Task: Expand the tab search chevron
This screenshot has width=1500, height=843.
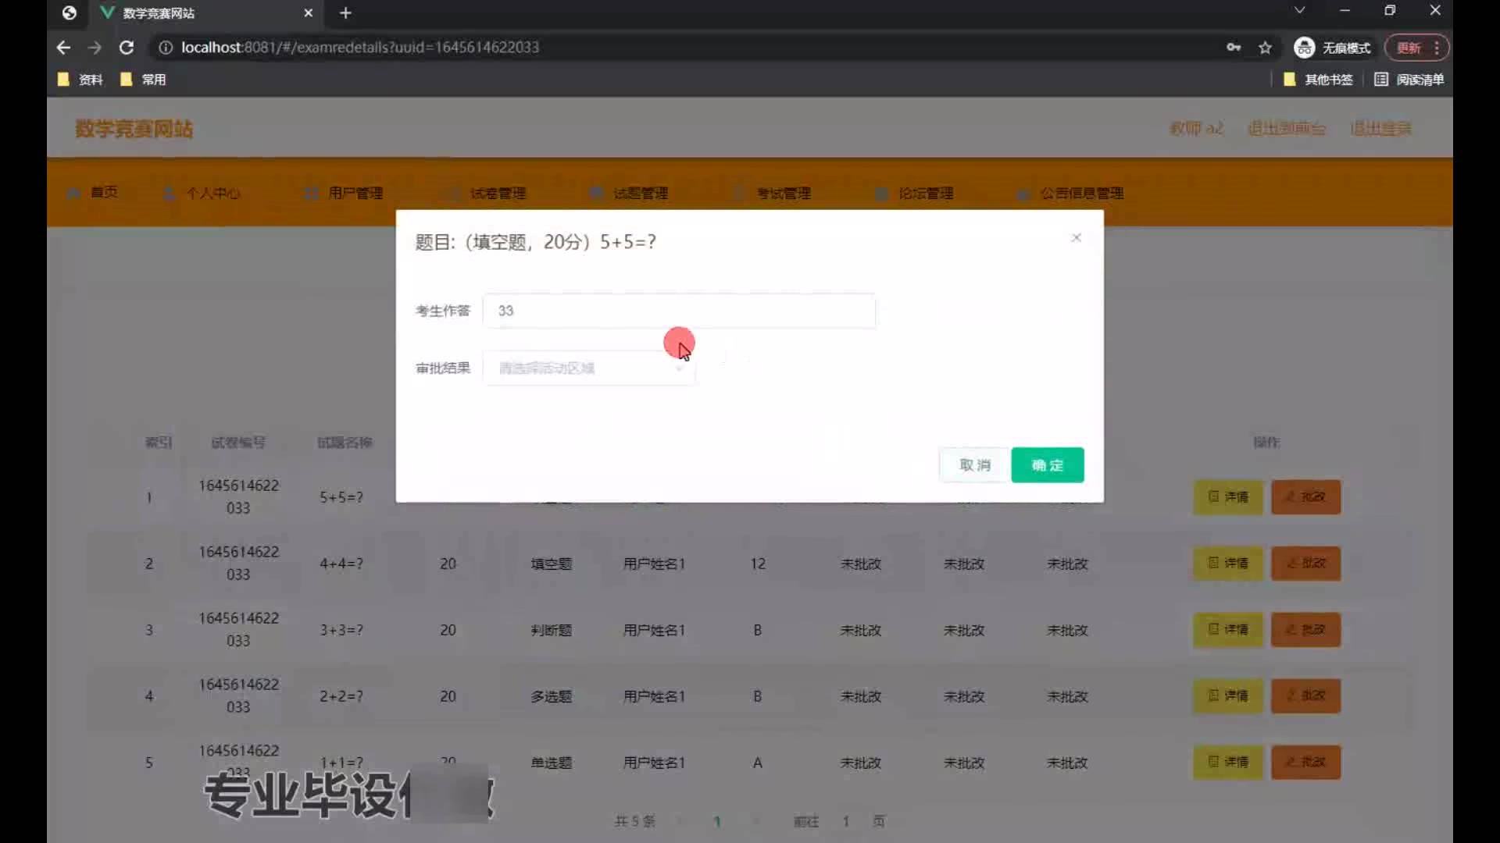Action: coord(1299,10)
